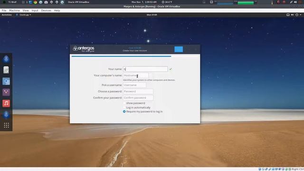Focus the Password input field
304x171 pixels.
(x=138, y=91)
